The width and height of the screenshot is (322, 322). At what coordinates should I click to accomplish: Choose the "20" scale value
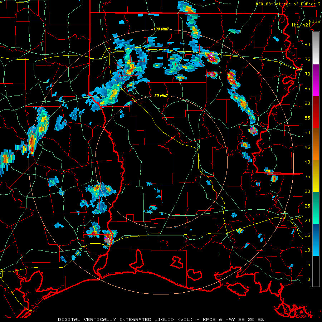pyautogui.click(x=307, y=221)
